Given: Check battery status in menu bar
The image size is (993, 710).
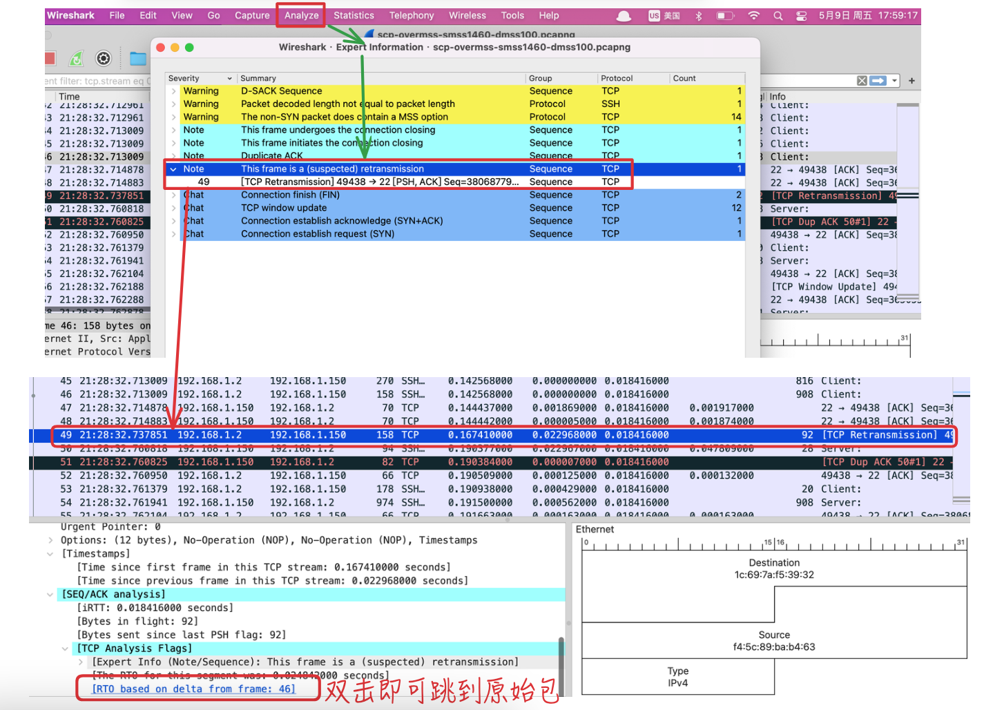Looking at the screenshot, I should (725, 16).
